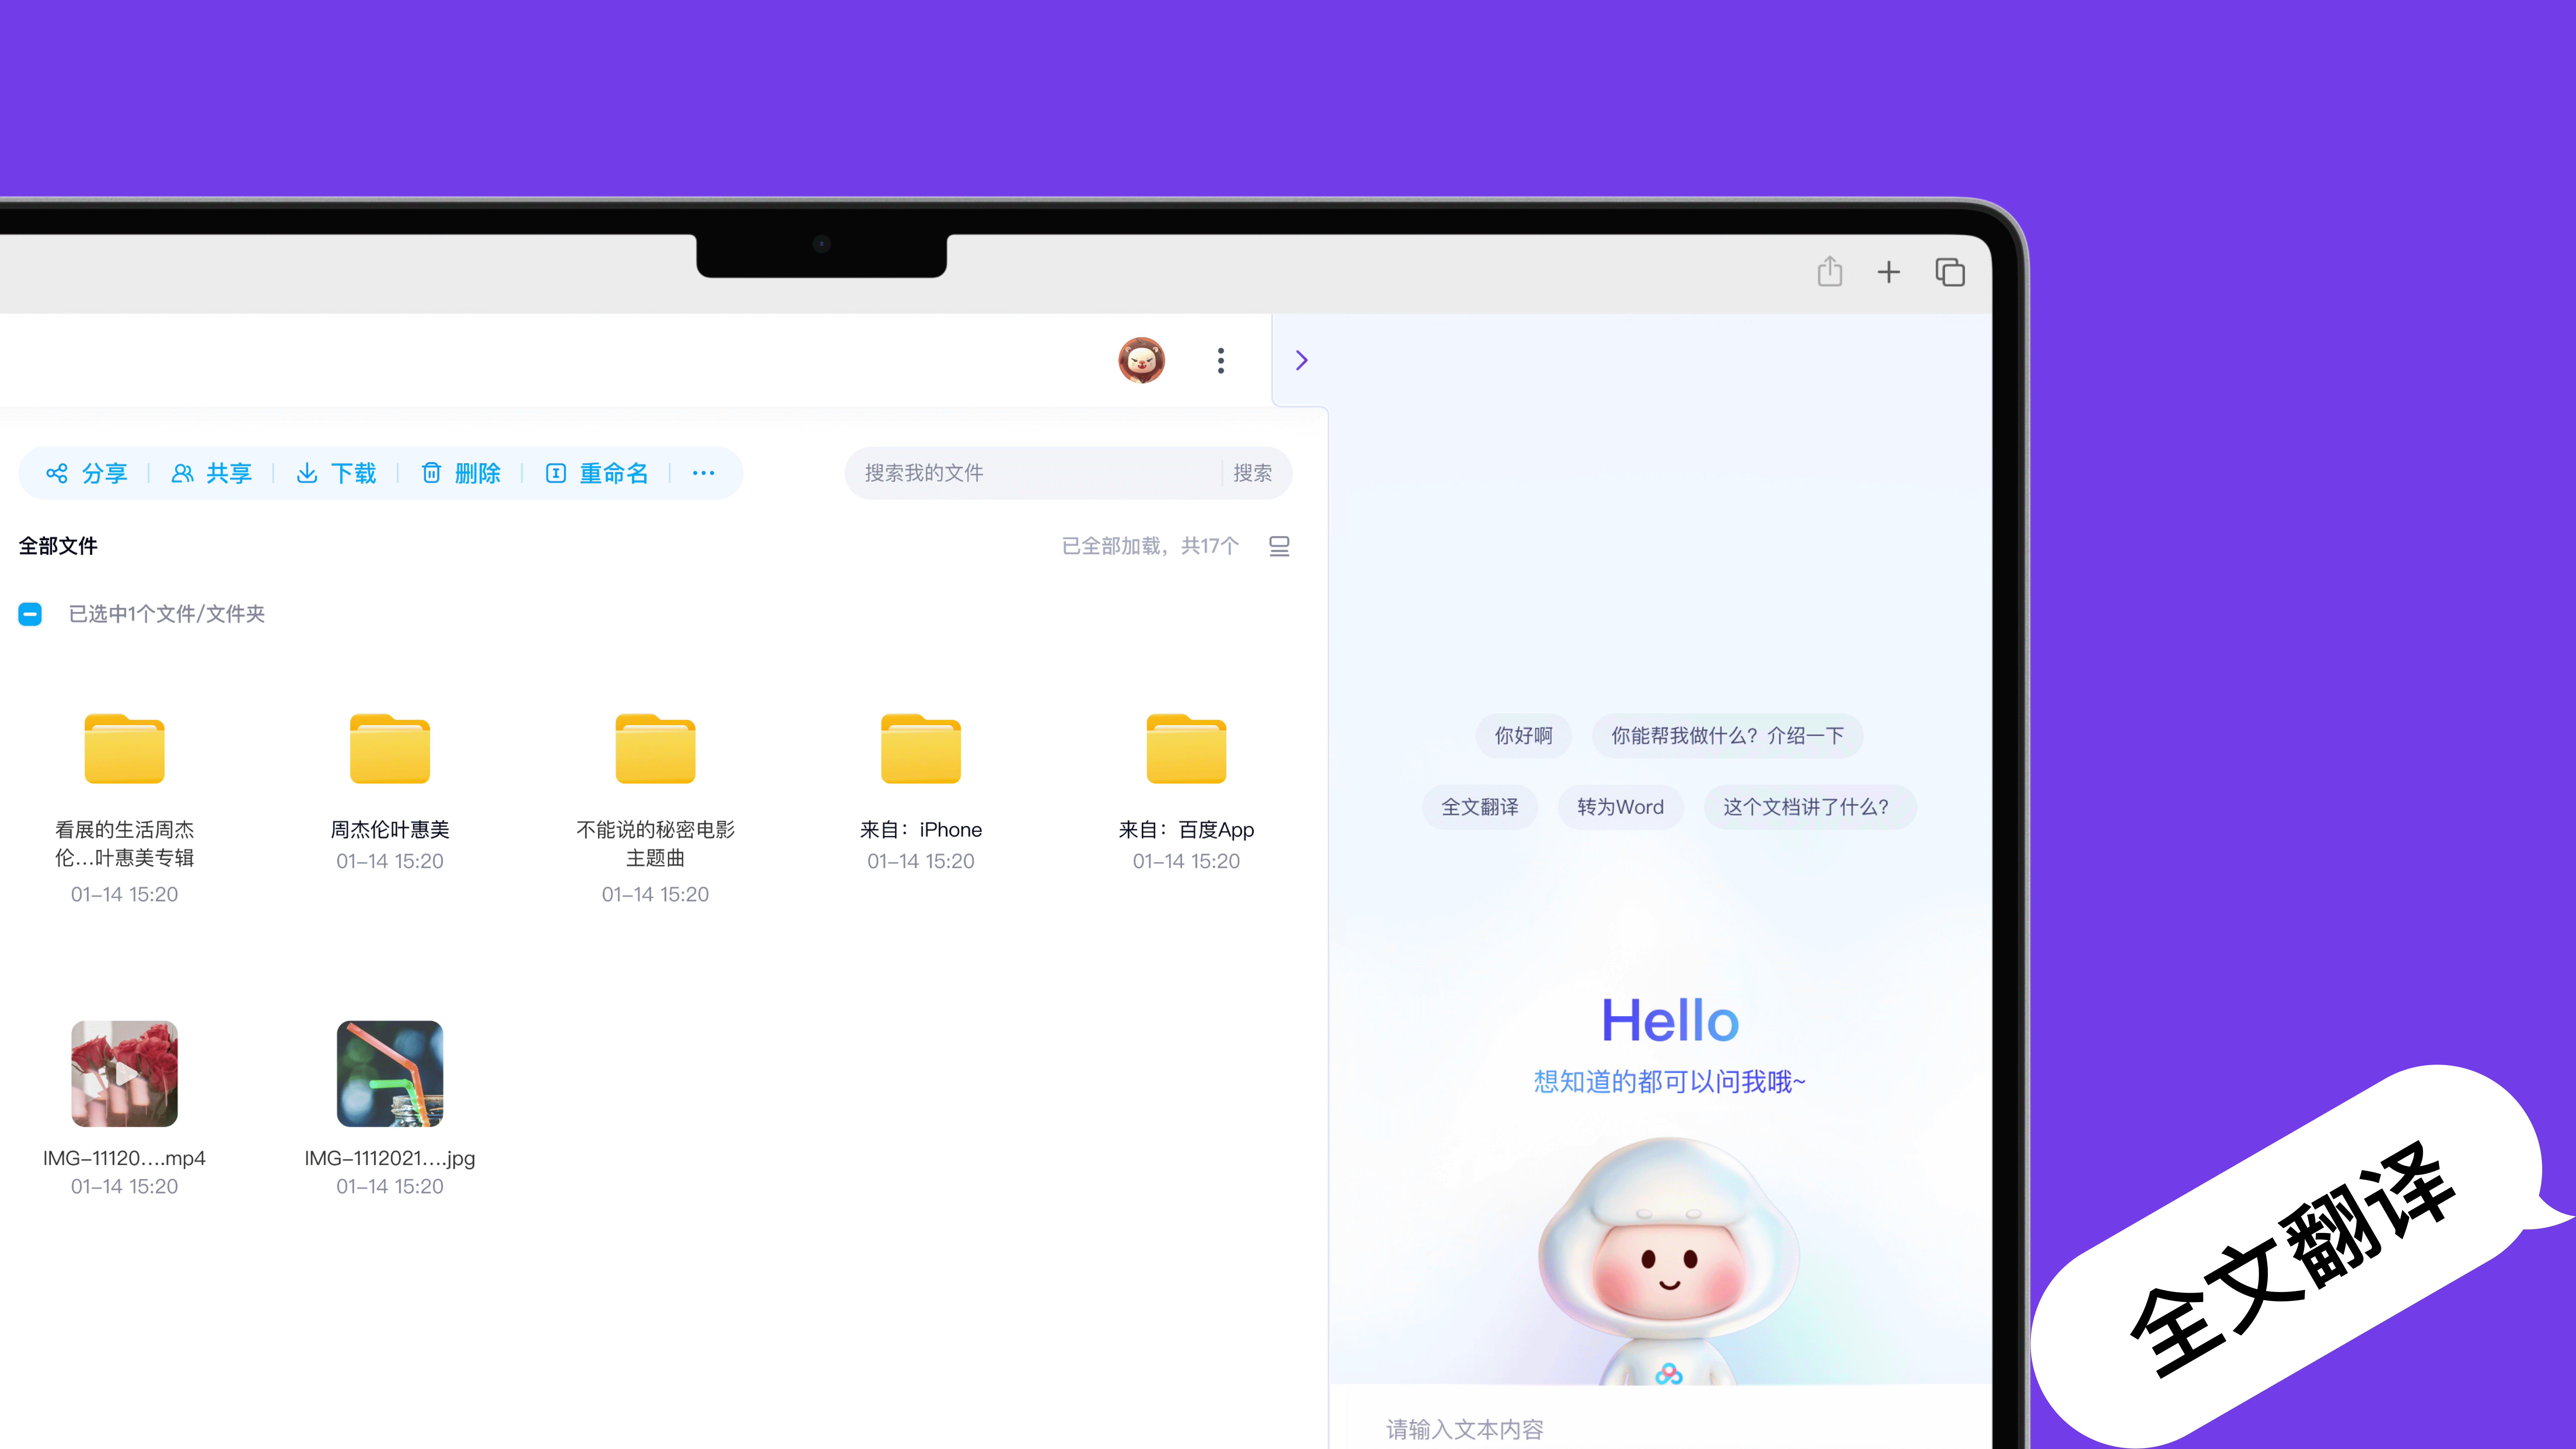The width and height of the screenshot is (2576, 1449).
Task: Click the 共享 collaborate button
Action: coord(212,473)
